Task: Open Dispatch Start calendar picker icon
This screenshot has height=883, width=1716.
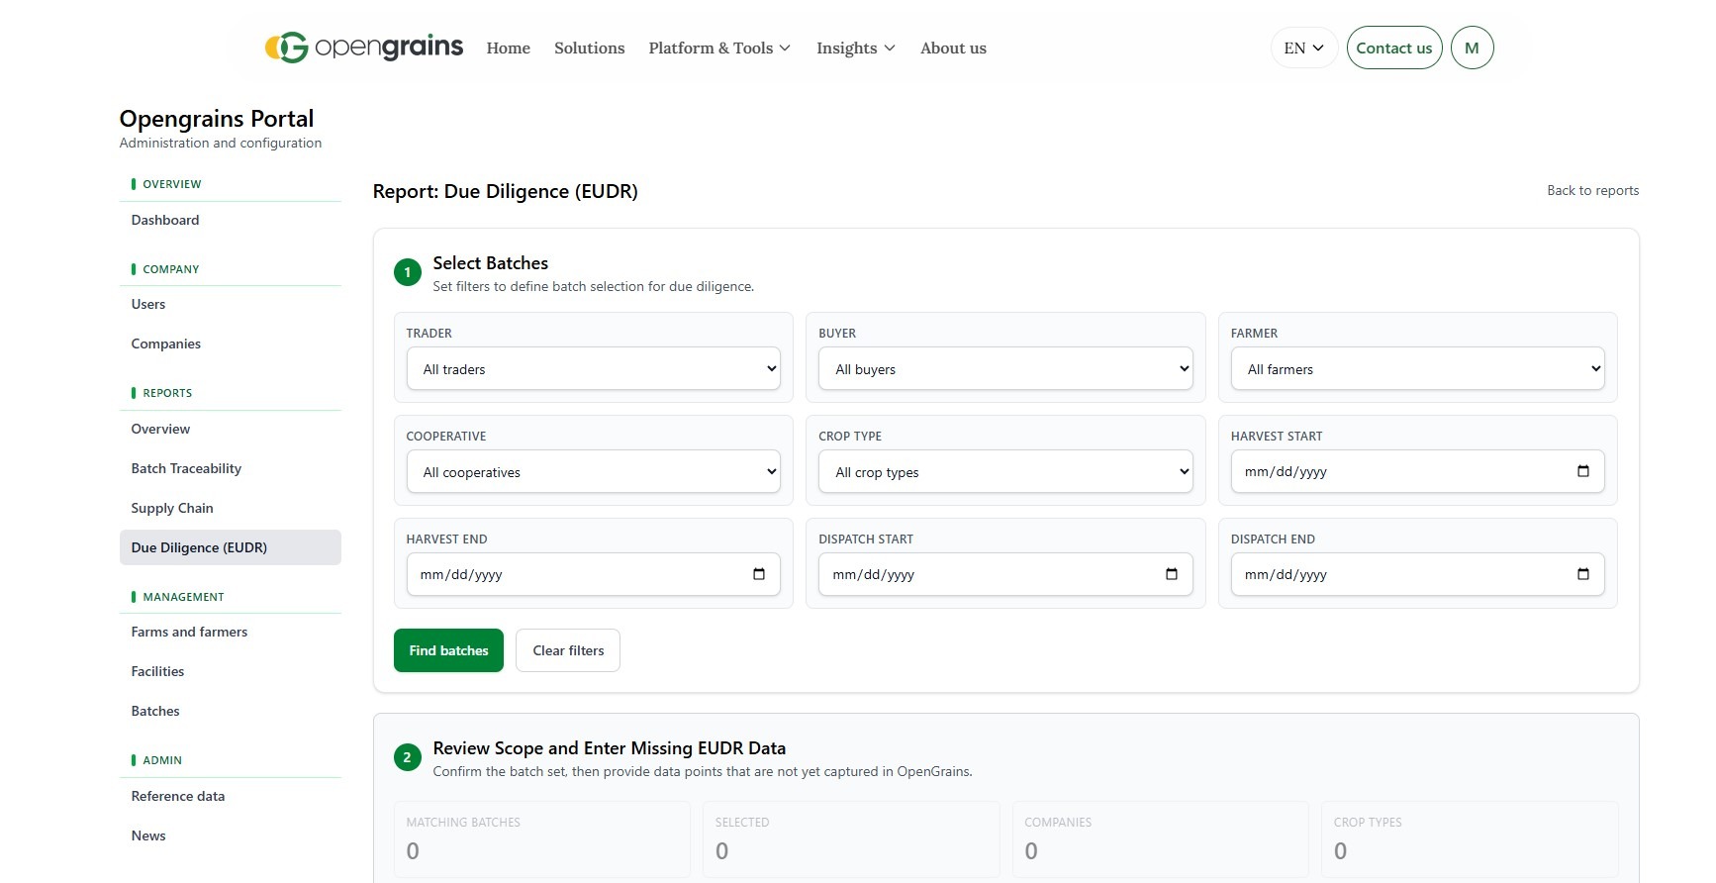Action: (x=1172, y=574)
